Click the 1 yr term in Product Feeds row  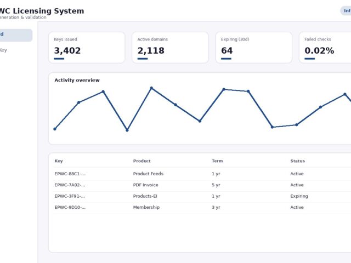216,174
